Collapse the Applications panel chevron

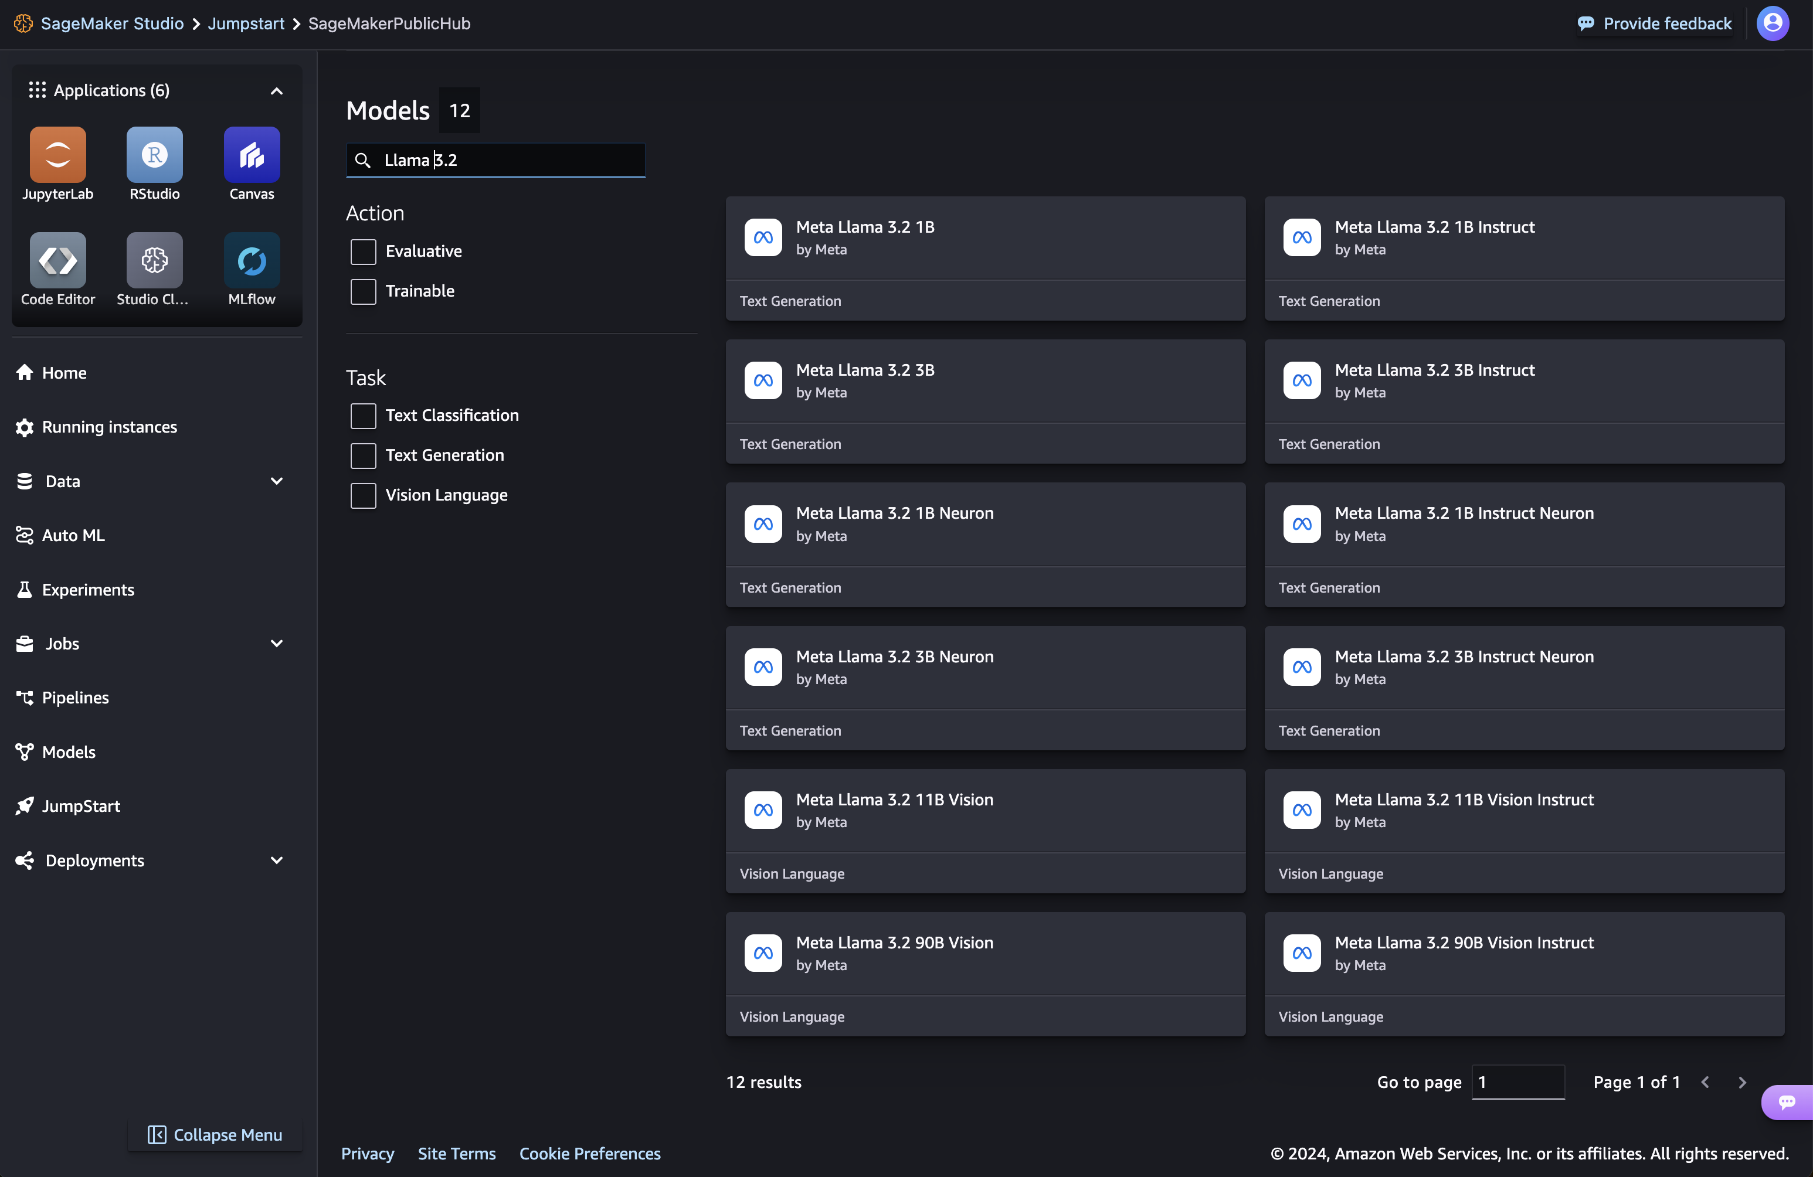(x=277, y=91)
